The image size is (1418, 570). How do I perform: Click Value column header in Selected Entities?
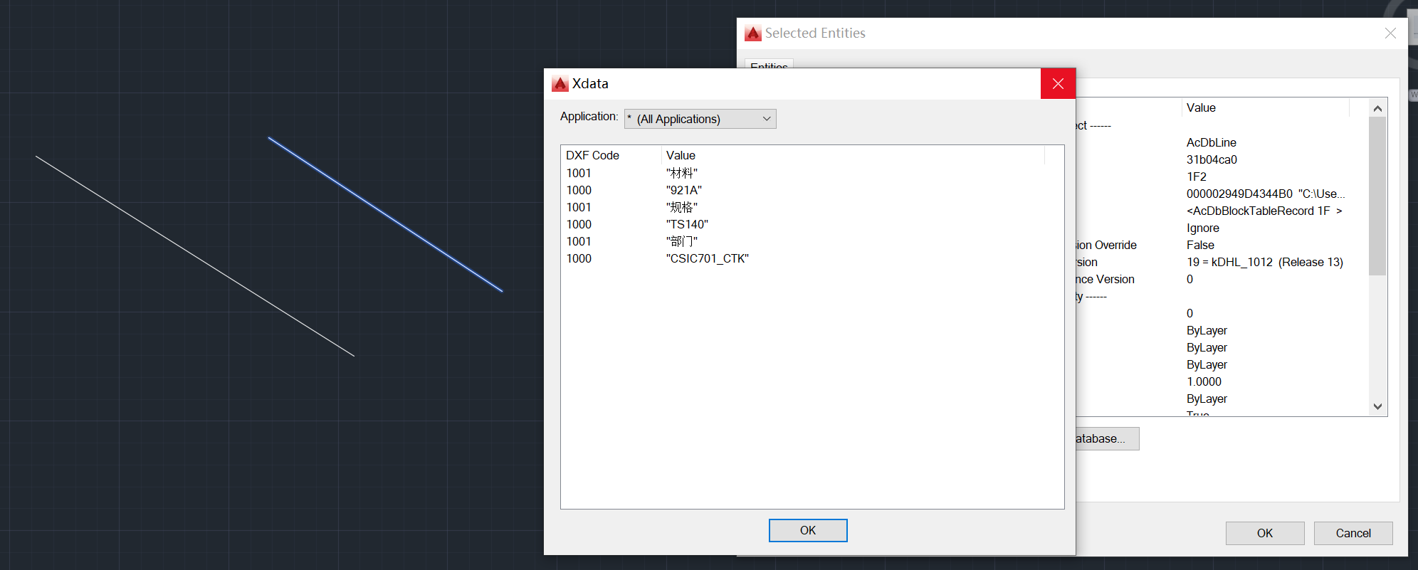pyautogui.click(x=1266, y=107)
